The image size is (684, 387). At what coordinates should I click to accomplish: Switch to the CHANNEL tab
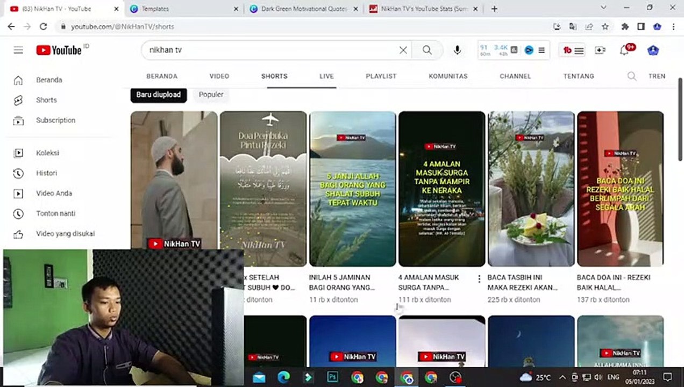pos(515,76)
